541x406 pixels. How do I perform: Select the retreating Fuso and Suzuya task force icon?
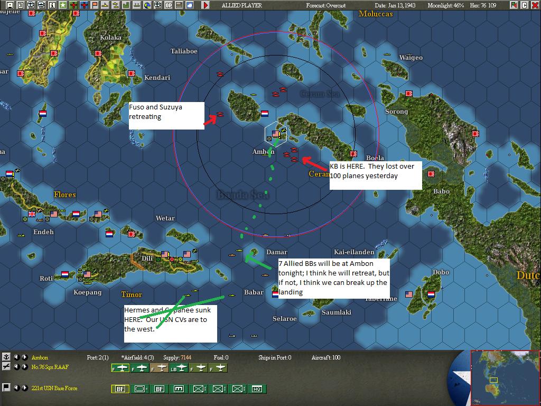click(220, 114)
